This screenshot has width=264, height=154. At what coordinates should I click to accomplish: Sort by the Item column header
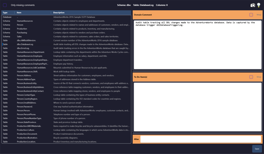coord(19,13)
